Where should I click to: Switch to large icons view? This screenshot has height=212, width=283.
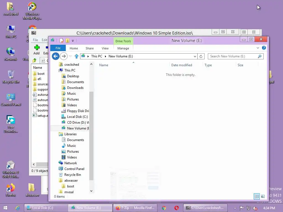[263, 196]
